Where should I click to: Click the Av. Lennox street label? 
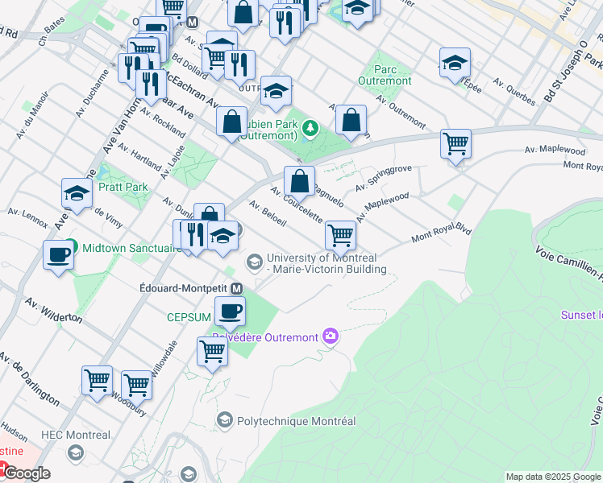pyautogui.click(x=28, y=218)
